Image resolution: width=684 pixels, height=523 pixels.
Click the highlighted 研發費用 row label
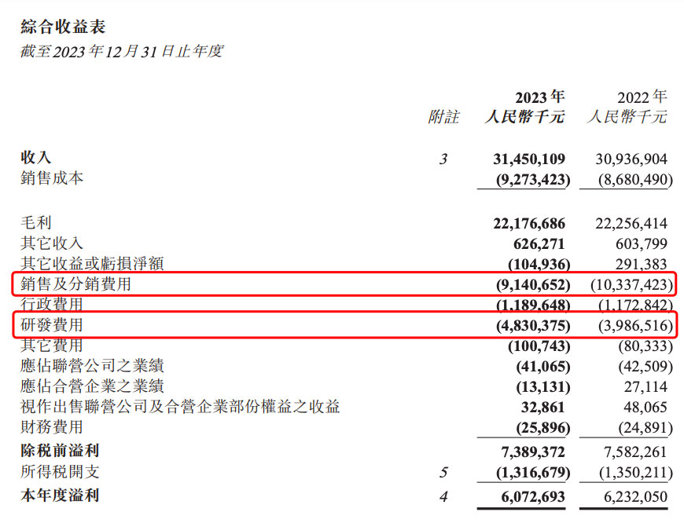[51, 325]
